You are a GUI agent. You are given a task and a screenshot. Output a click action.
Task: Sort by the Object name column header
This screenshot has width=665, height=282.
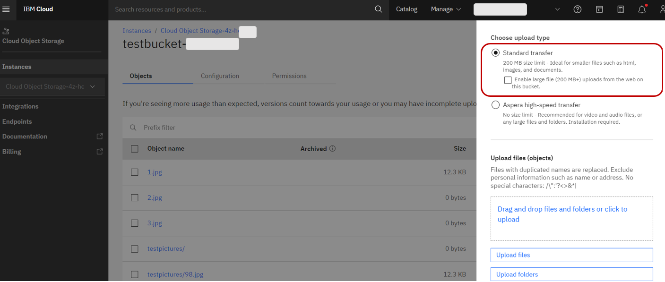(x=166, y=149)
